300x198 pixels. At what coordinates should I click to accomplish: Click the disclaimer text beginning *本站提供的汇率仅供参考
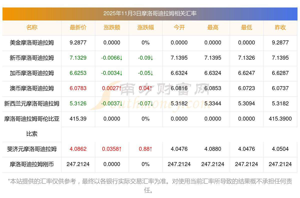pos(150,186)
